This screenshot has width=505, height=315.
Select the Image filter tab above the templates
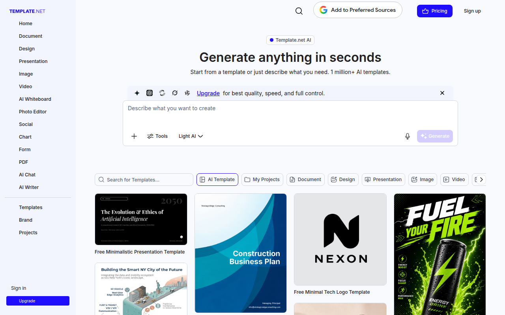[423, 180]
